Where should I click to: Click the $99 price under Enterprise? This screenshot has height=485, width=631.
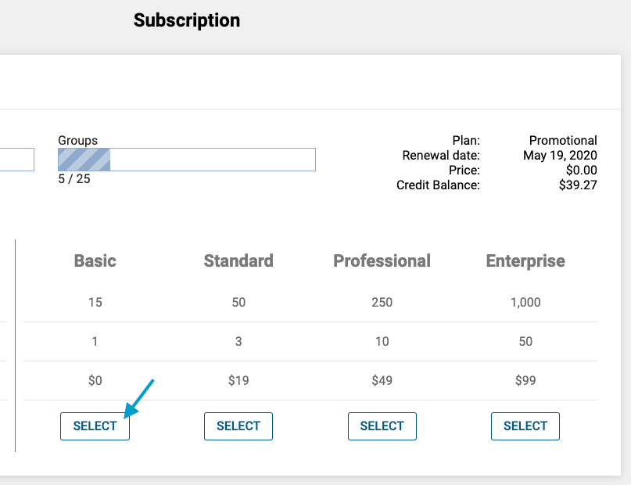[x=525, y=380]
